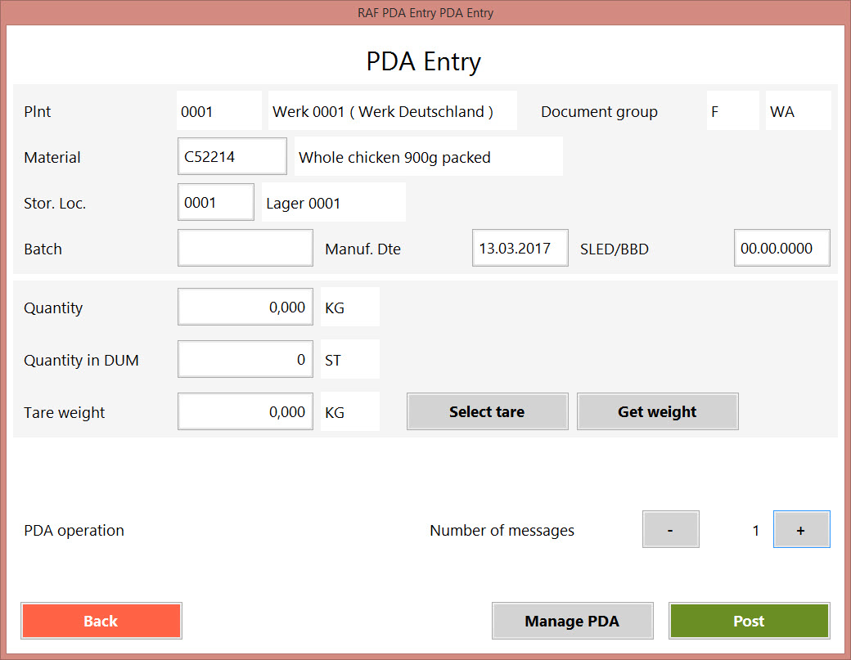This screenshot has width=851, height=660.
Task: Select the Werk 0001 description field
Action: point(392,110)
